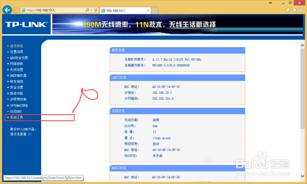307x184 pixels.
Task: Click WDS状态 value 未开启
Action: (157, 156)
